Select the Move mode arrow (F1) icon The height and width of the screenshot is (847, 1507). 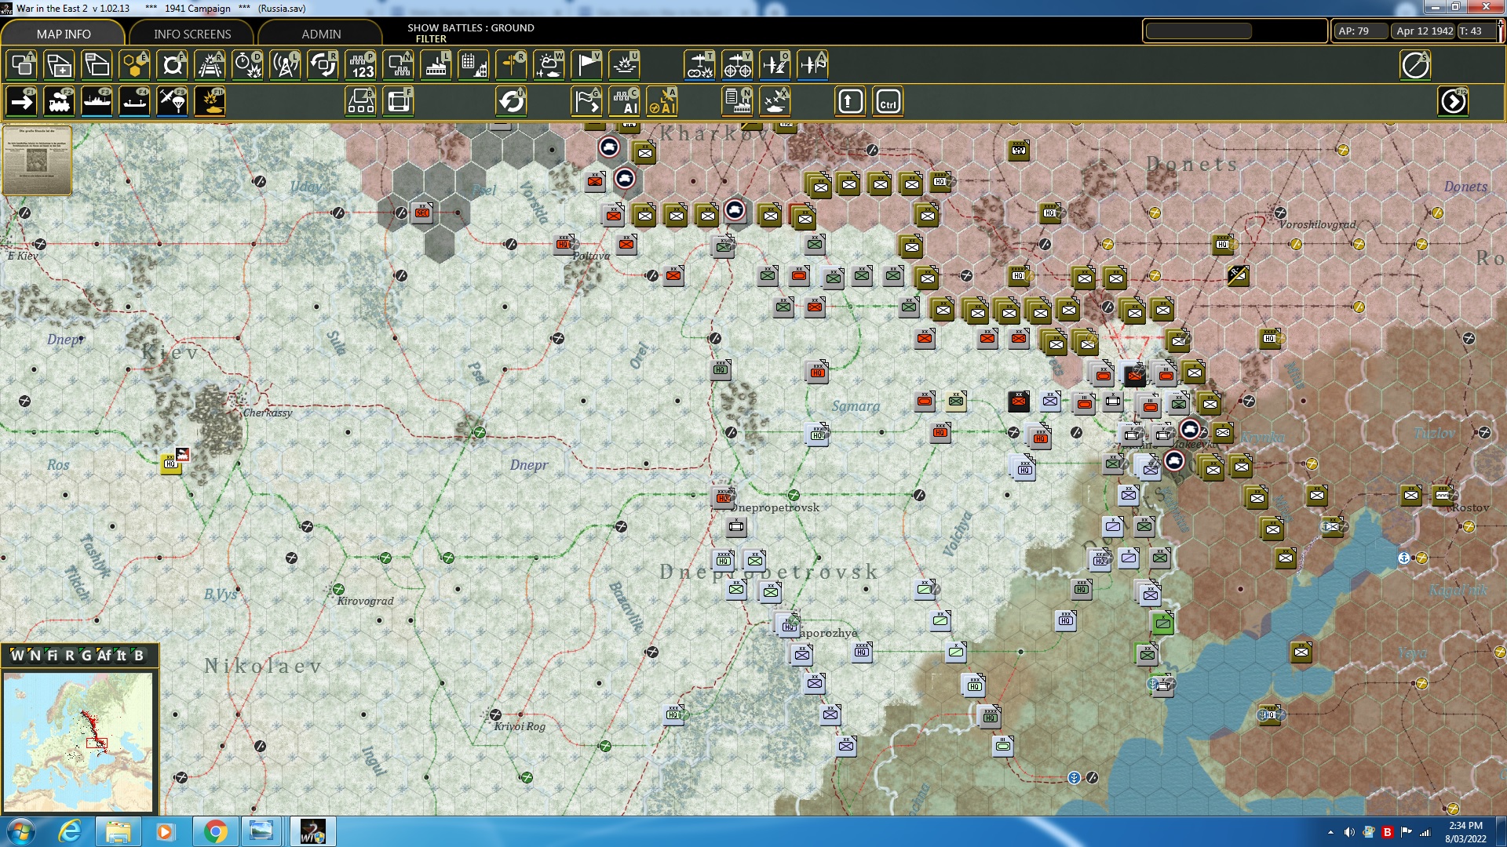[21, 101]
